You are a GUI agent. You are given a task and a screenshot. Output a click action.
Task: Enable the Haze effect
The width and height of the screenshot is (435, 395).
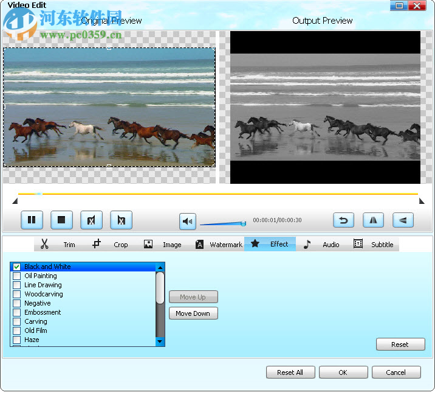tap(16, 340)
